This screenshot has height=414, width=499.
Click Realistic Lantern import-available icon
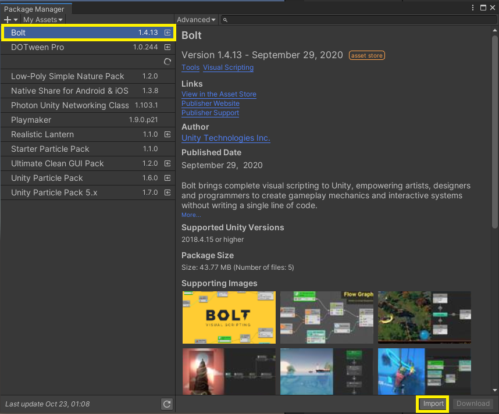(x=167, y=134)
